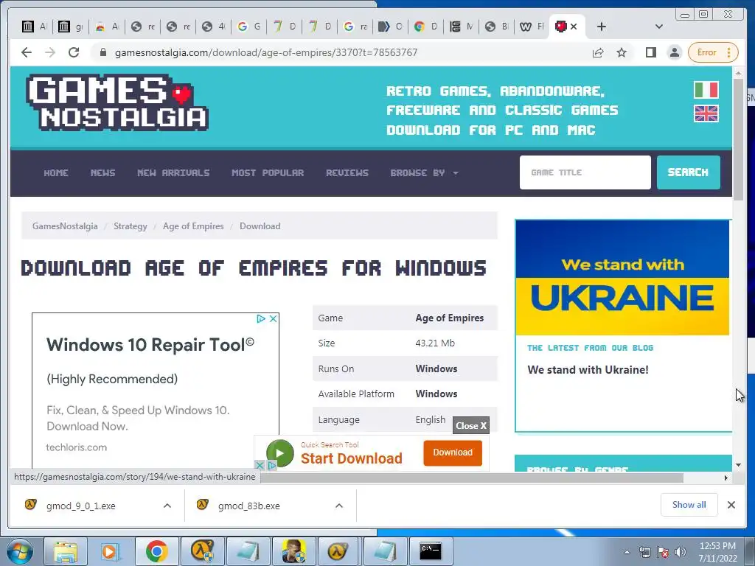Open the techloris.com ad link
Image resolution: width=755 pixels, height=566 pixels.
[76, 447]
